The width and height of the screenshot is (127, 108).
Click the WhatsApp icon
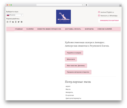(x=99, y=16)
